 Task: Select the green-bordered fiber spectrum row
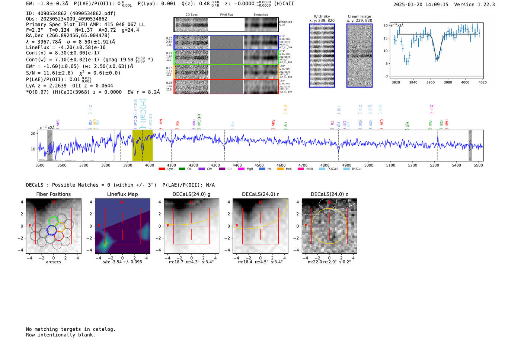tap(226, 57)
